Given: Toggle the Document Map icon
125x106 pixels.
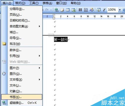Looking at the screenshot, I should (98, 10).
